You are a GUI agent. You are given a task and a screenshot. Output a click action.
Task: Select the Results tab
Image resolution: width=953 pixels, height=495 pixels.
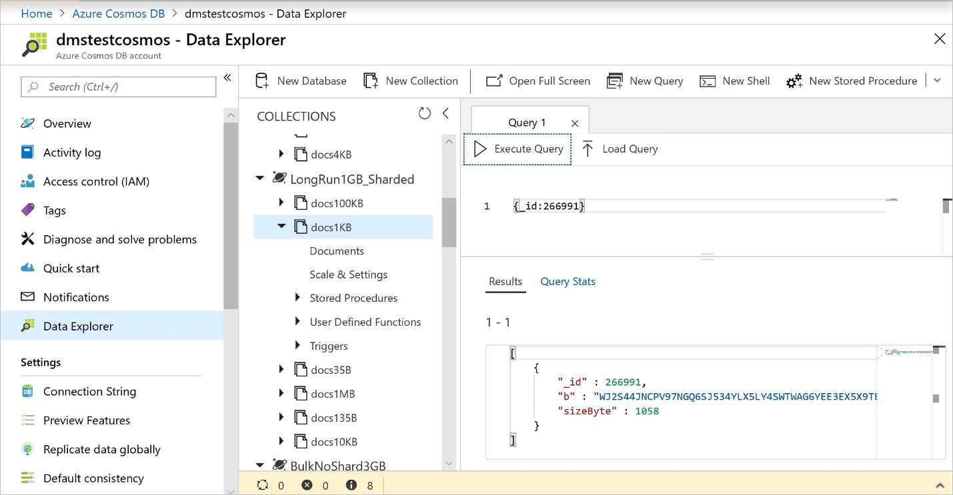(506, 281)
